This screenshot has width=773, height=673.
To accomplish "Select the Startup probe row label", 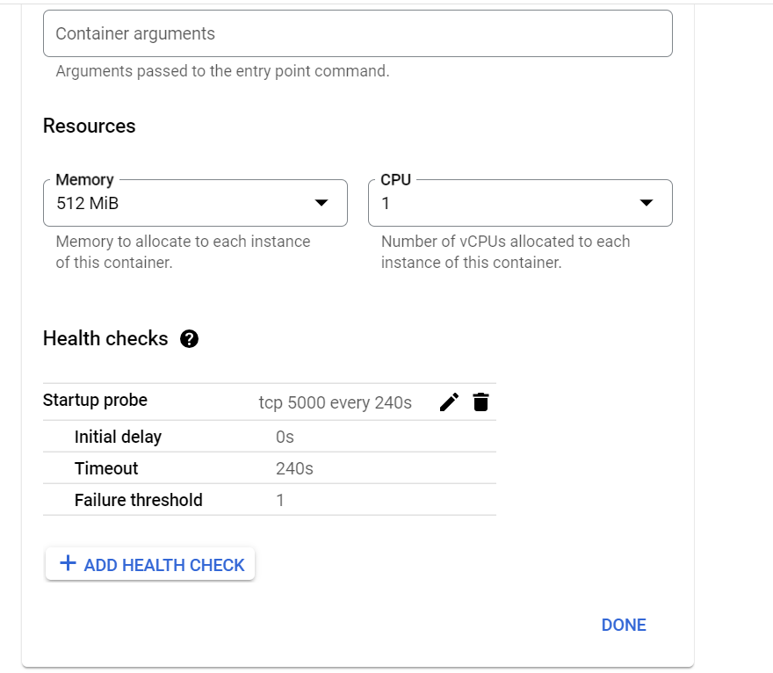I will tap(95, 401).
